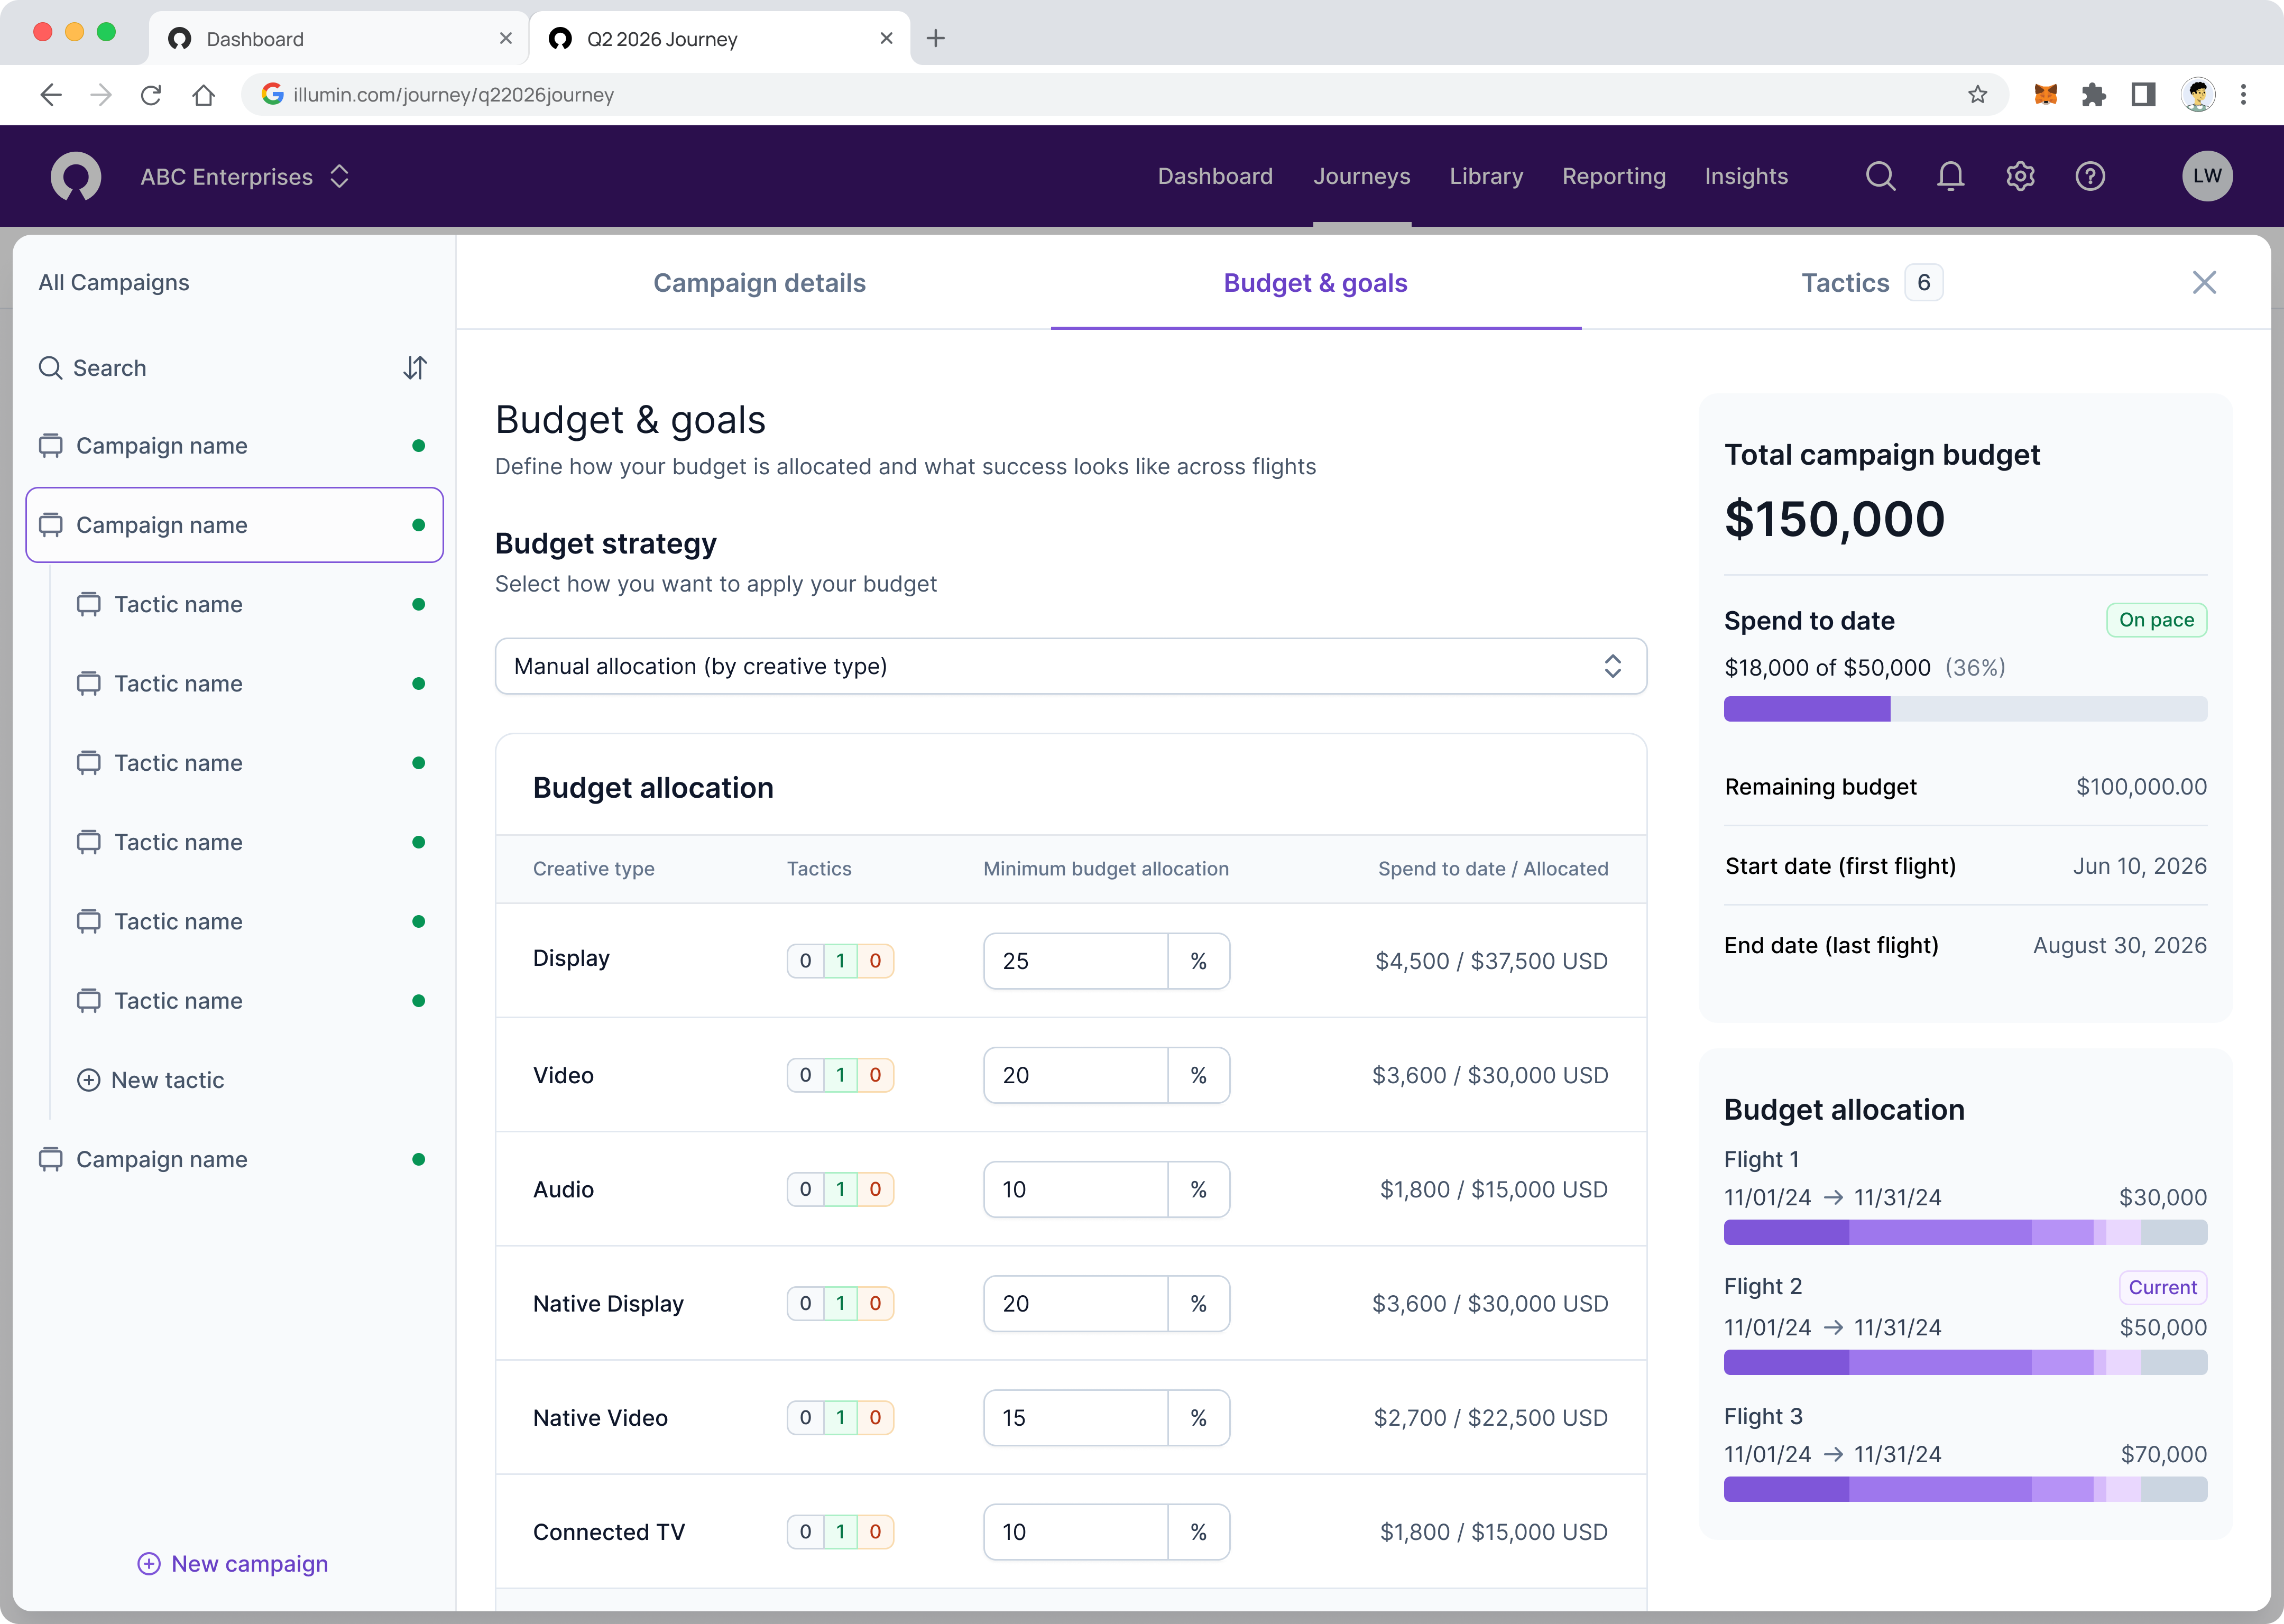Click the LW user avatar

coord(2208,176)
